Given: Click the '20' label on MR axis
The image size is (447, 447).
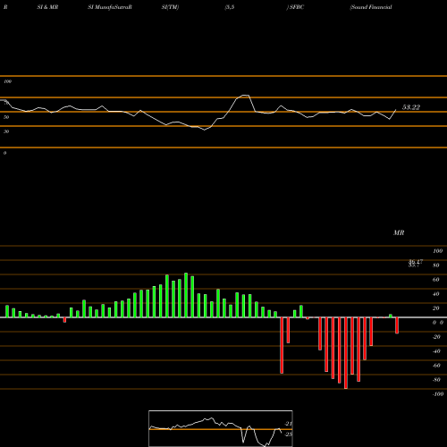Looking at the screenshot, I should (x=435, y=308).
